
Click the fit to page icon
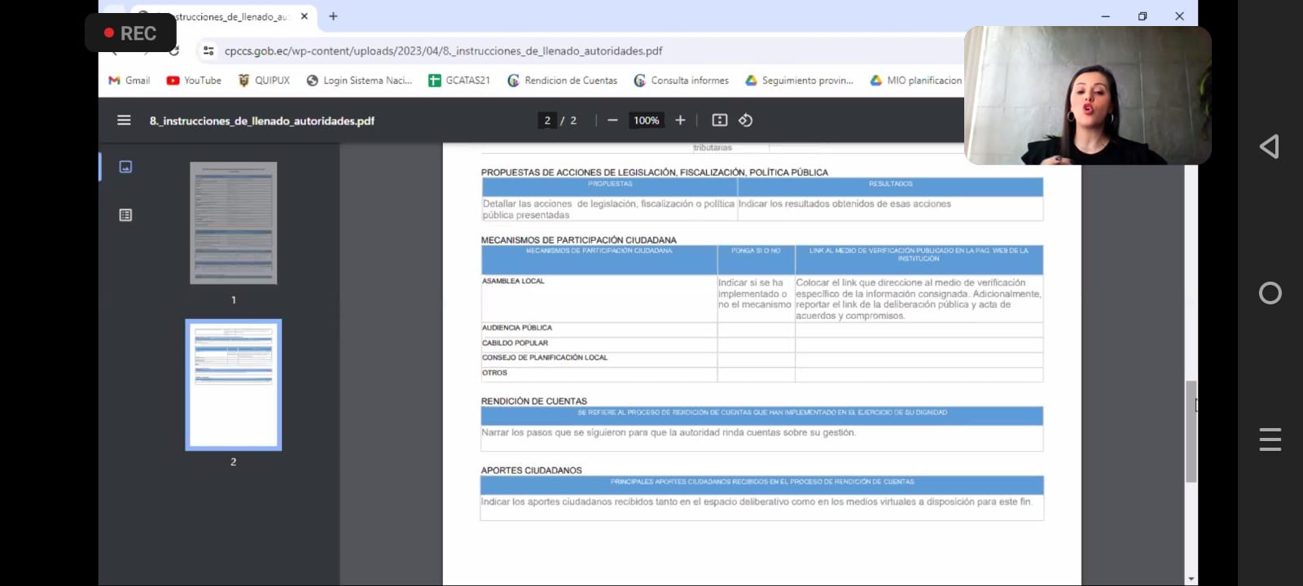[x=720, y=120]
